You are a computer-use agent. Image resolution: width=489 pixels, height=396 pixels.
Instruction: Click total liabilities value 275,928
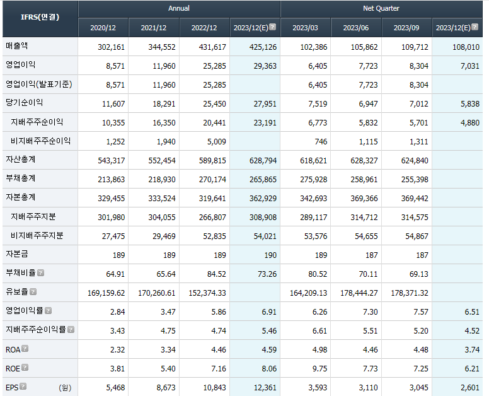[313, 180]
